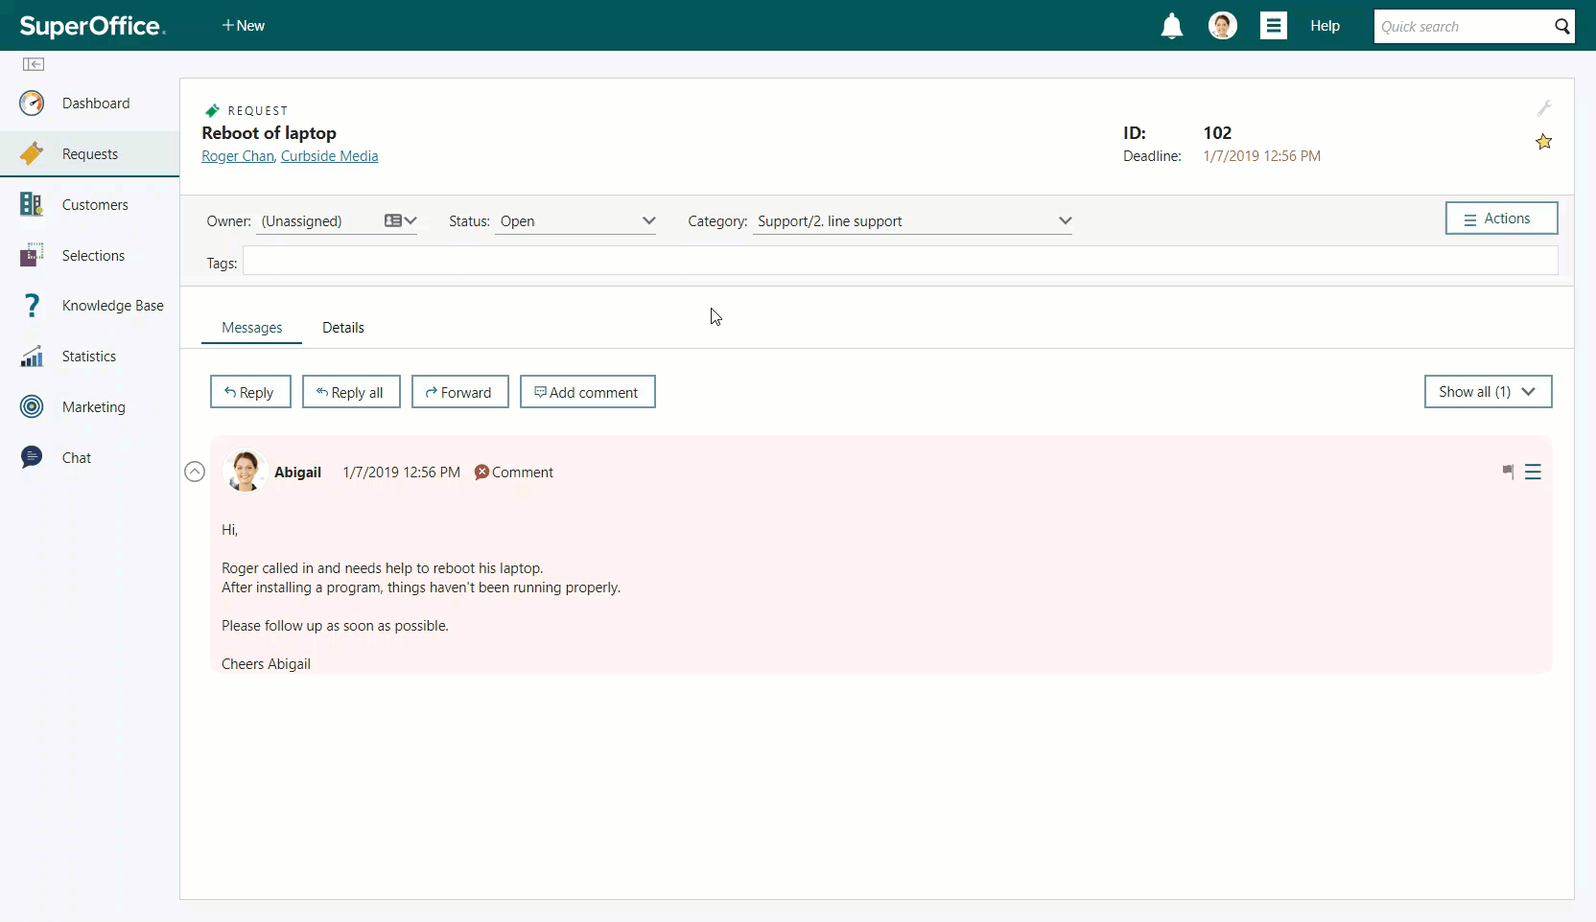Image resolution: width=1596 pixels, height=922 pixels.
Task: Click the request ID number 102
Action: 1217,133
